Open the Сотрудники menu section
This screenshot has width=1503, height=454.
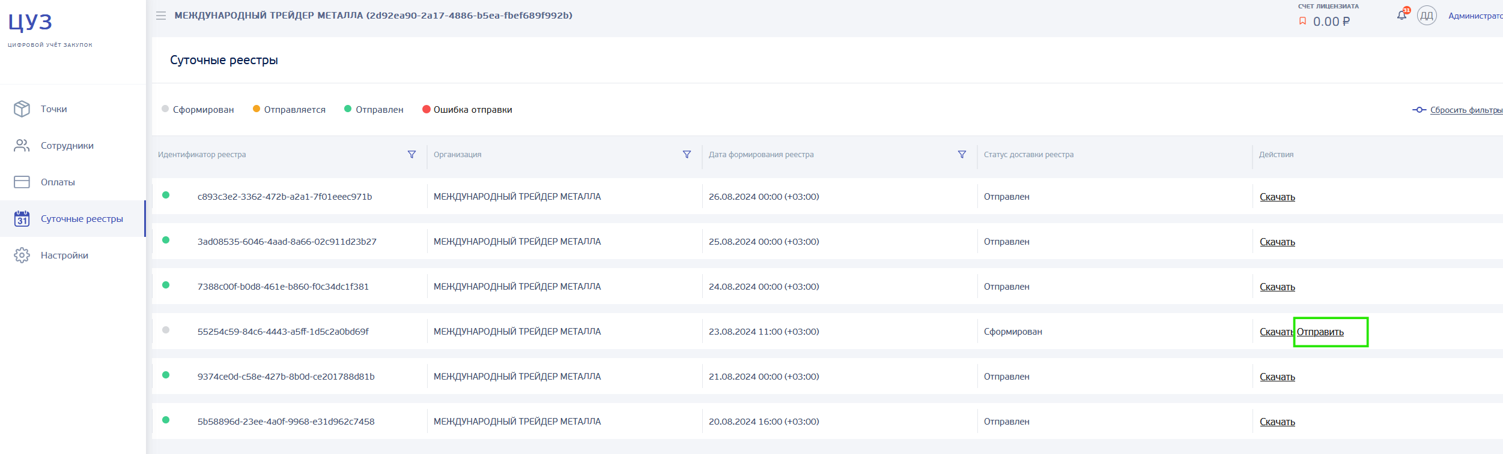click(73, 145)
